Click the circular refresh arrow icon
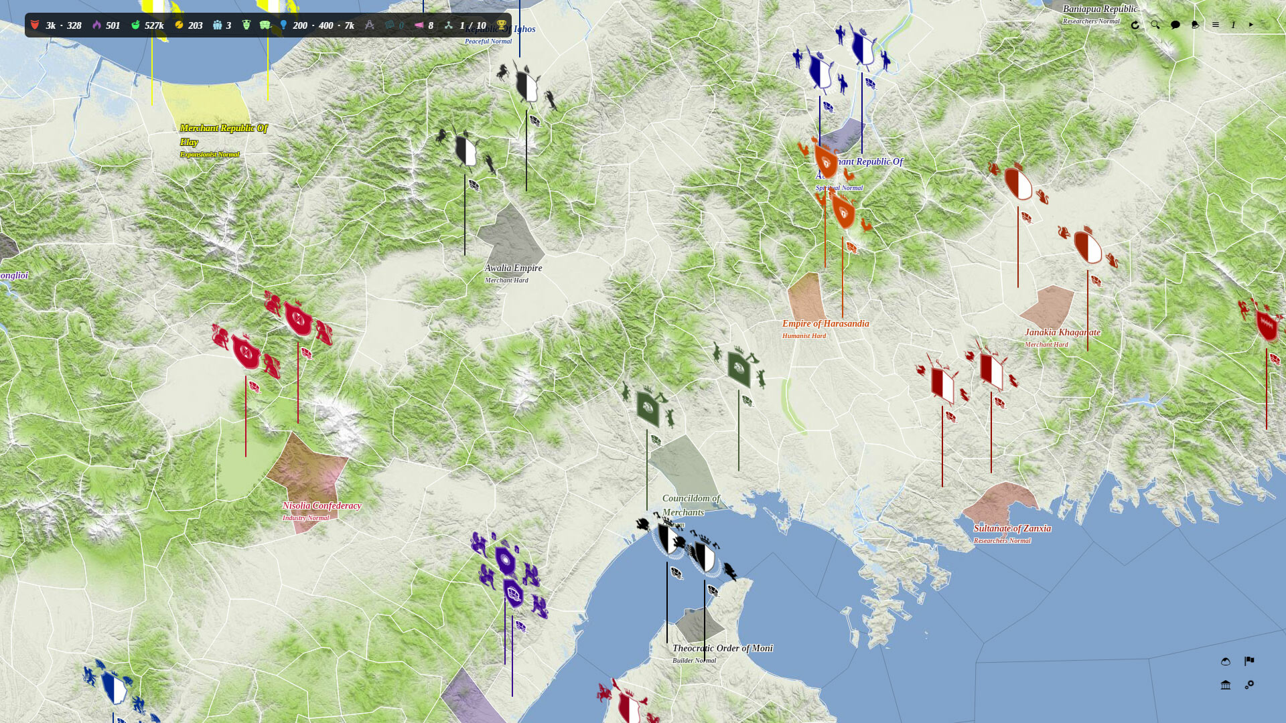The image size is (1286, 723). click(1135, 25)
